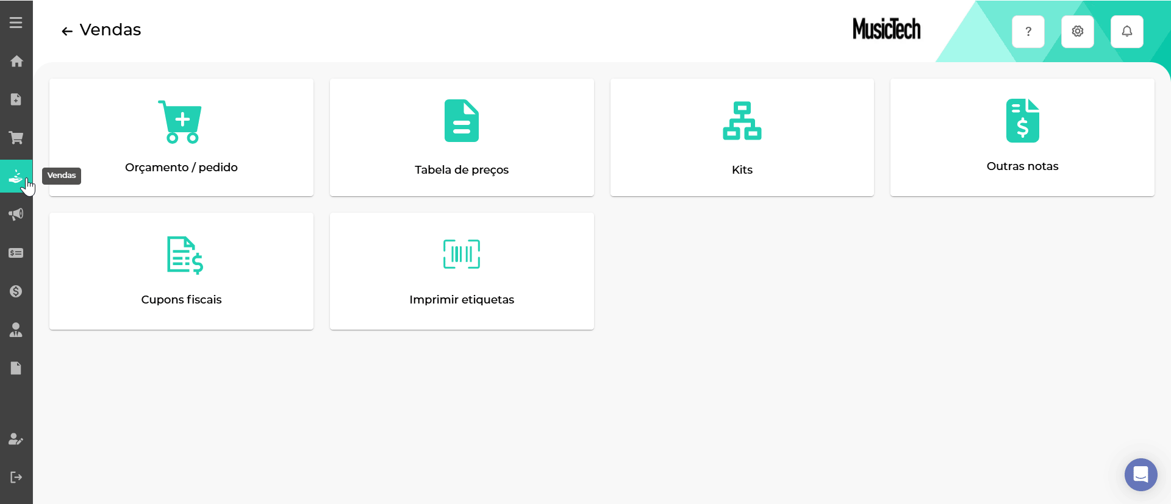The height and width of the screenshot is (504, 1171).
Task: Open the chat support bubble
Action: [x=1141, y=474]
